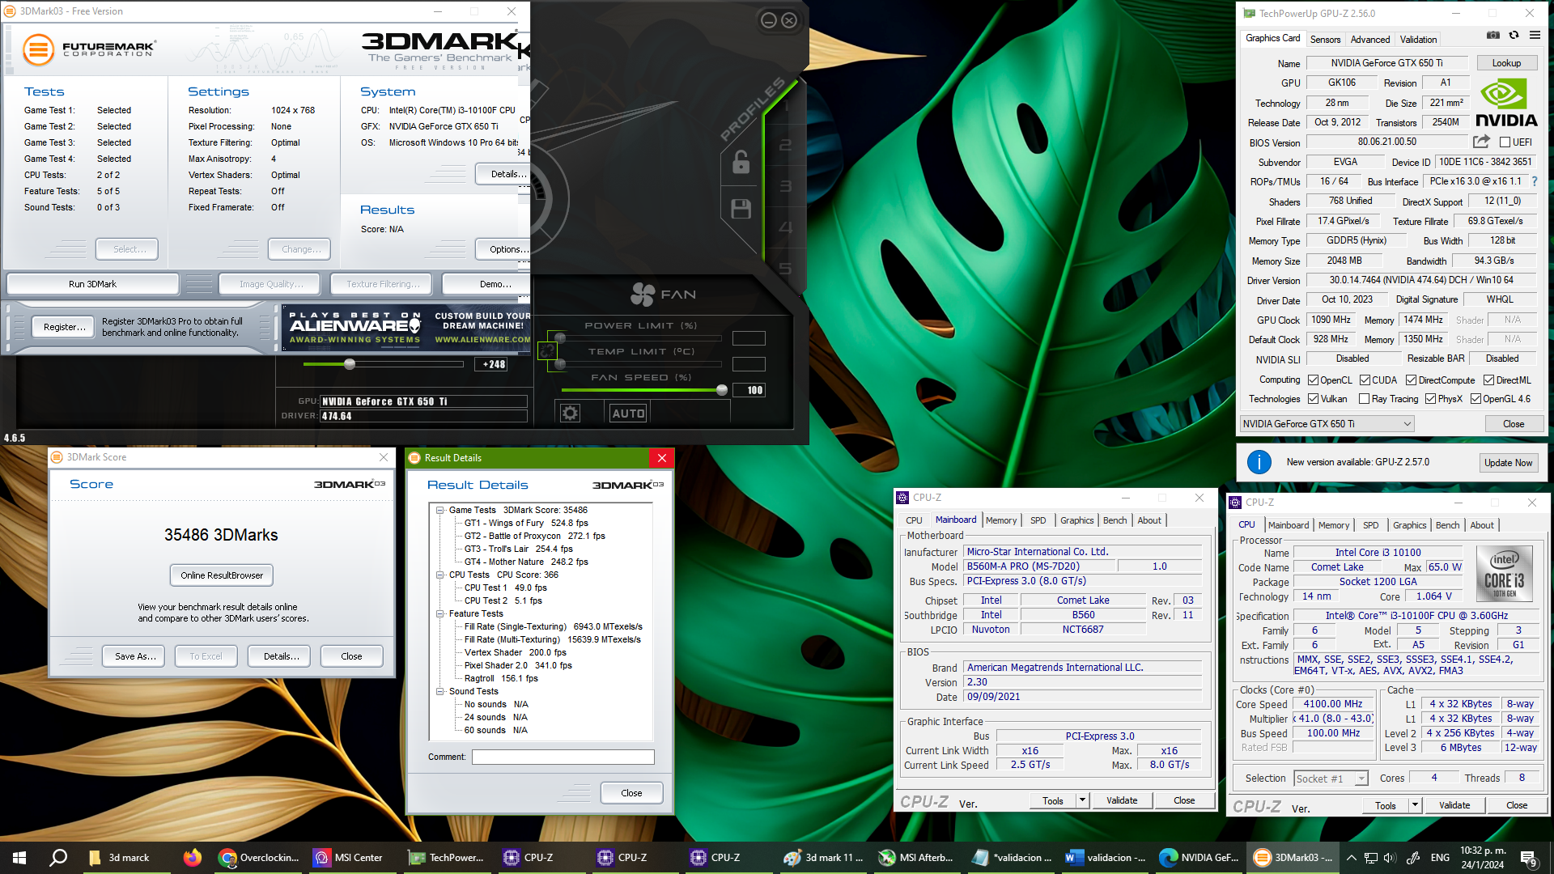Open Memory tab in Mainboard CPU-Z window
Viewport: 1554px width, 874px height.
[1000, 520]
